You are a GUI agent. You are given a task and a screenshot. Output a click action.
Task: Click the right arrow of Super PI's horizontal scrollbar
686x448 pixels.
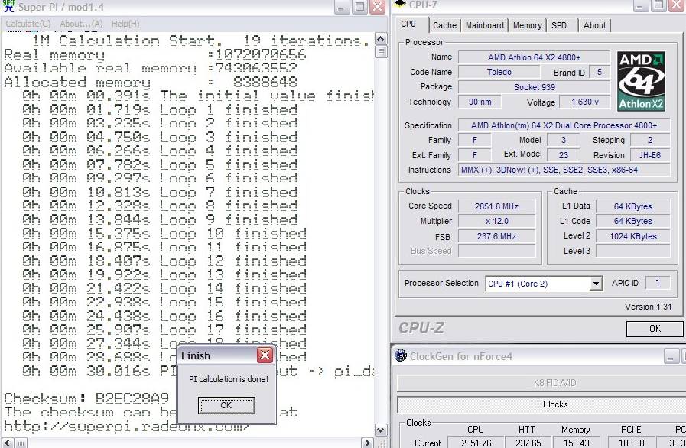coord(368,443)
